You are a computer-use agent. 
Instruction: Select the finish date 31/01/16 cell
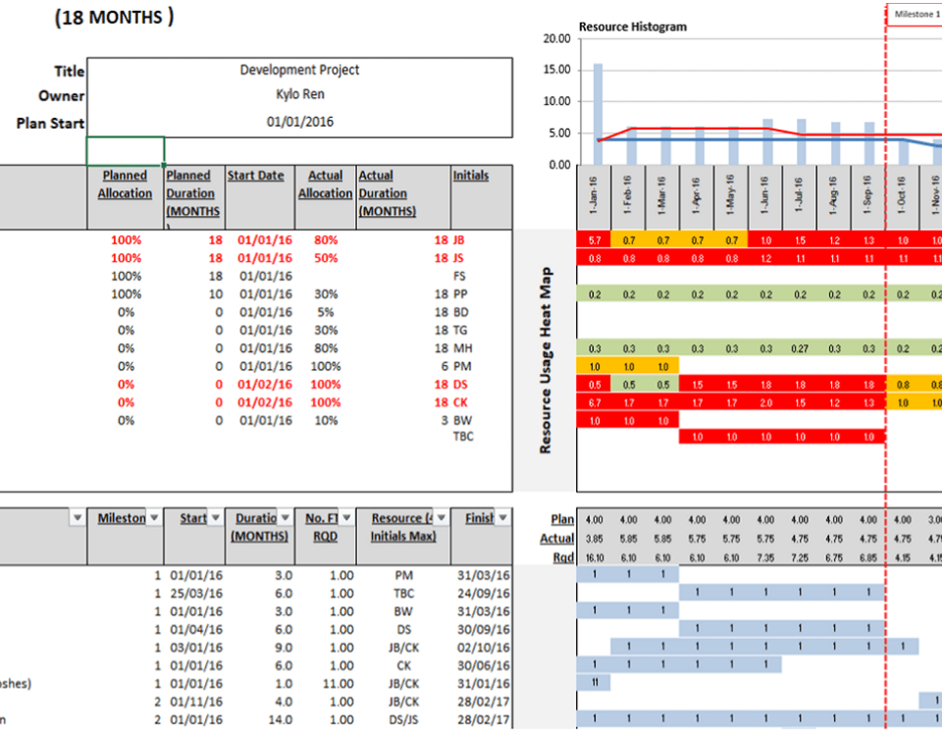(x=483, y=684)
